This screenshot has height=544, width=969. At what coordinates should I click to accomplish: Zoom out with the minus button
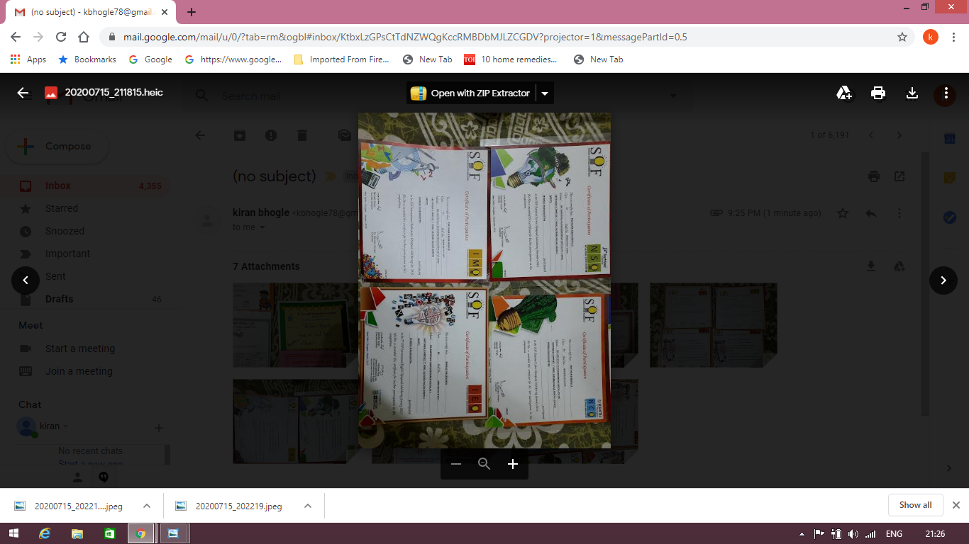coord(456,464)
